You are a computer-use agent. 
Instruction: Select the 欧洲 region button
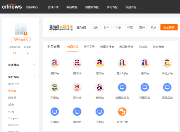pos(154,27)
